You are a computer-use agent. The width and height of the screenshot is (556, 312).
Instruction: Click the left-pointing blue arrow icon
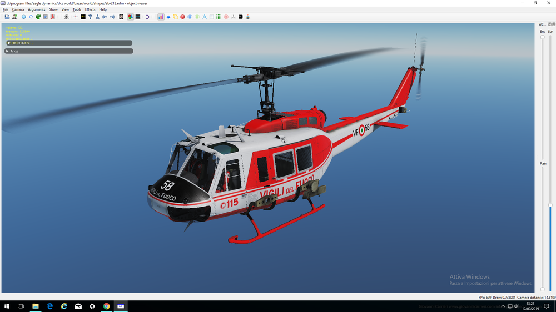tap(112, 17)
